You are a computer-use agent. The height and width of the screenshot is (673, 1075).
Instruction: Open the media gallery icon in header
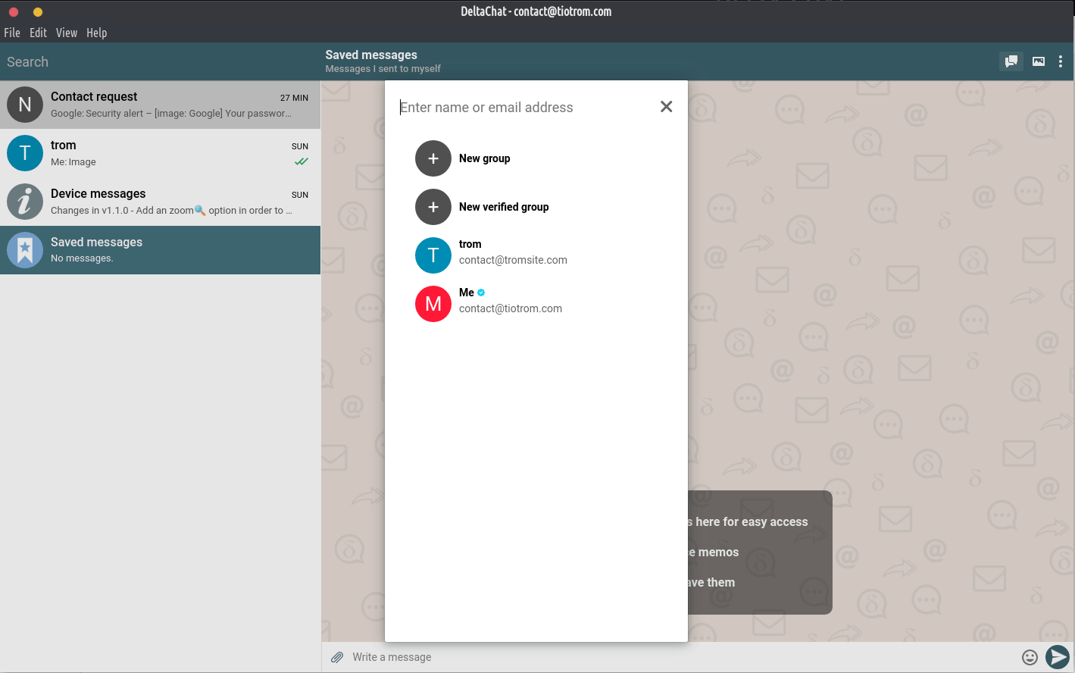pos(1039,61)
